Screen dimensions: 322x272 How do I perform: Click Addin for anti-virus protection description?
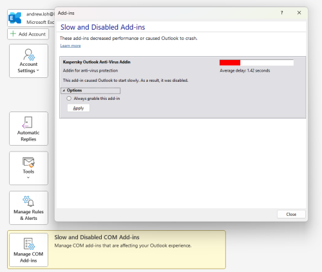pyautogui.click(x=90, y=70)
